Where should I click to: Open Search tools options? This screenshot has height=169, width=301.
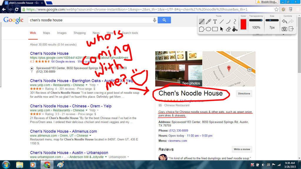(130, 33)
